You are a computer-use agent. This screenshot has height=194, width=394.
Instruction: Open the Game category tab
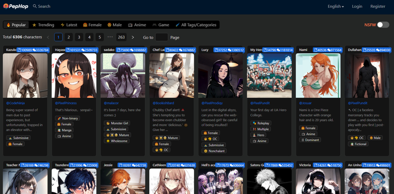161,25
